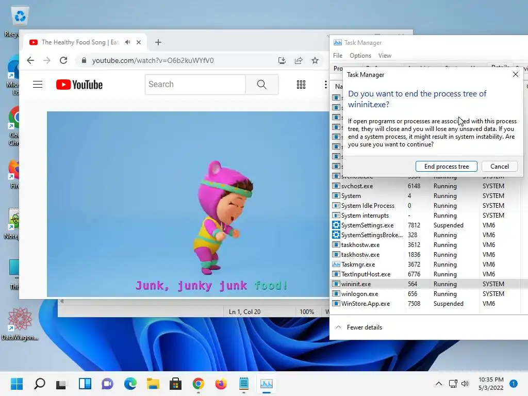Switch to Chrome on taskbar
The width and height of the screenshot is (528, 396).
[199, 384]
